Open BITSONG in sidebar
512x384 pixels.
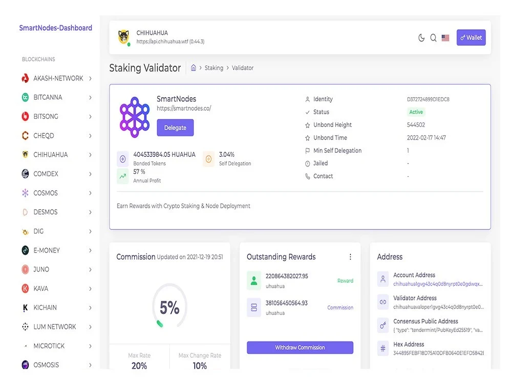pos(57,117)
